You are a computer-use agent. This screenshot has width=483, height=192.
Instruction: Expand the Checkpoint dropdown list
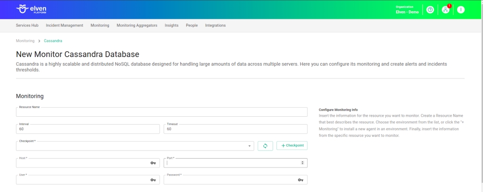point(250,146)
